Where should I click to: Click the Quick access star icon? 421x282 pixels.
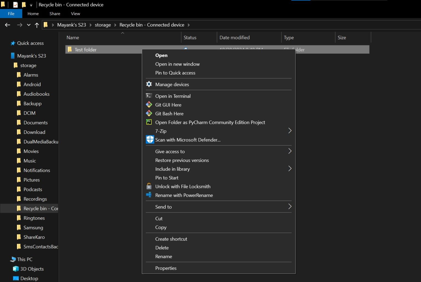[13, 43]
